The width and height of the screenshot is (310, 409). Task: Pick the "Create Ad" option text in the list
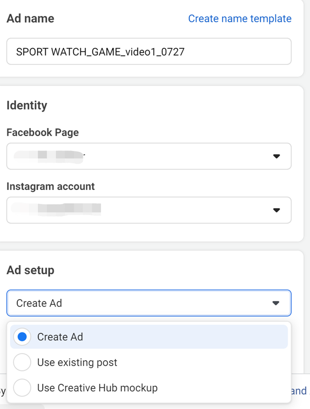tap(60, 337)
